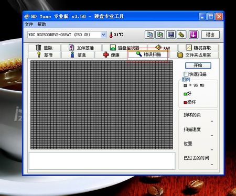Viewport: 236px width, 196px height.
Task: Click the empty log text box
Action: [x=102, y=161]
